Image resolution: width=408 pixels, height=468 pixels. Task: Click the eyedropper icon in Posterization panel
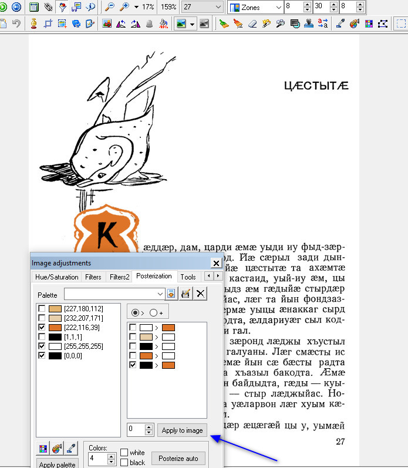click(x=71, y=448)
